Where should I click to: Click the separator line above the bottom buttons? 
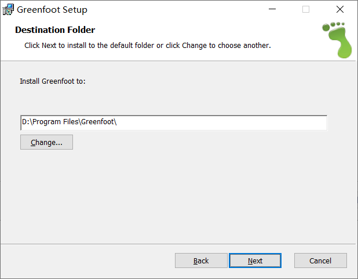coord(179,243)
